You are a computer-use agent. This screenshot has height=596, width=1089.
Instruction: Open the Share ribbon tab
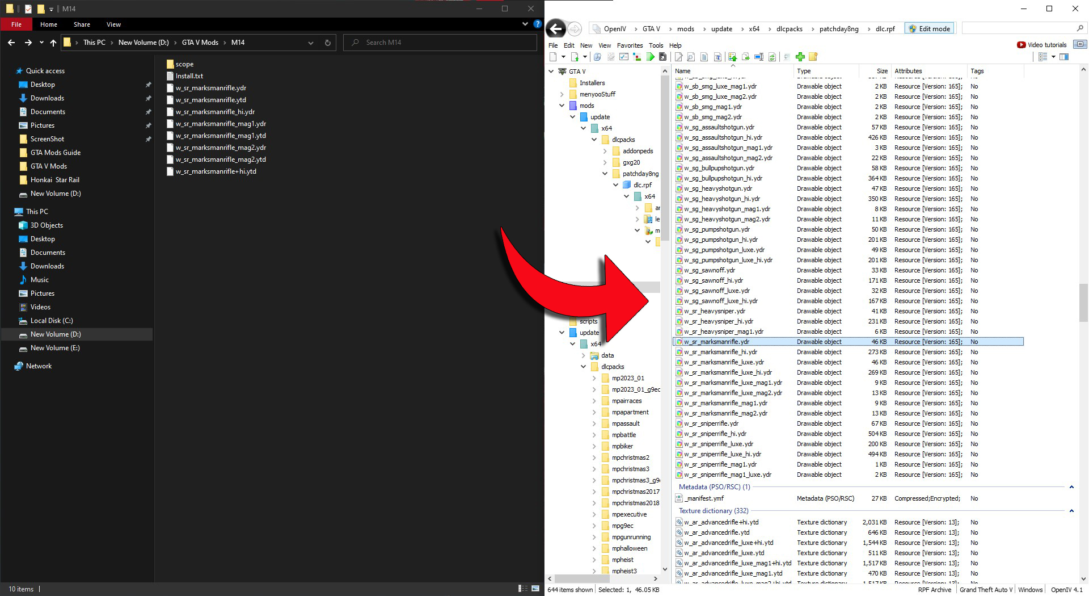[x=82, y=24]
